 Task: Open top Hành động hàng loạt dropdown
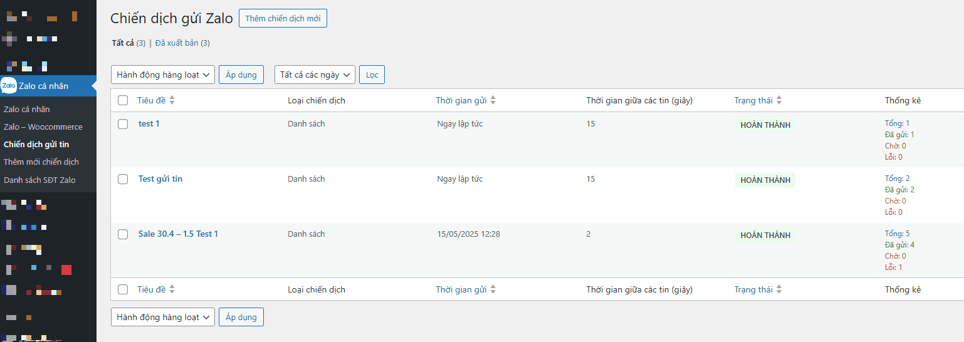[163, 75]
